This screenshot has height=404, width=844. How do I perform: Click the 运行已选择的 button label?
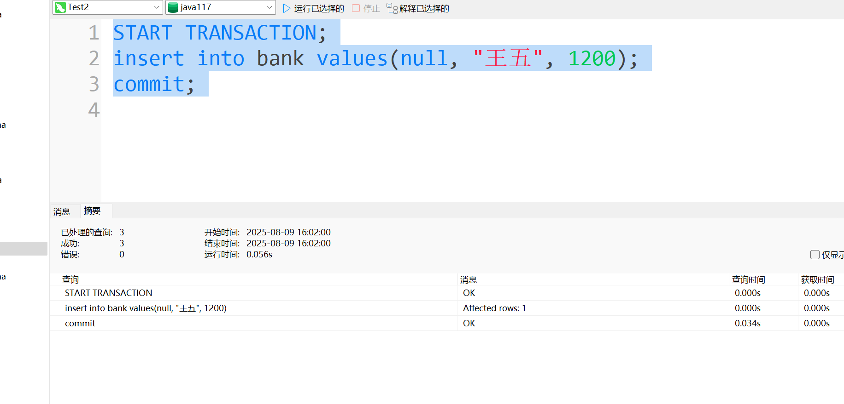[x=319, y=8]
